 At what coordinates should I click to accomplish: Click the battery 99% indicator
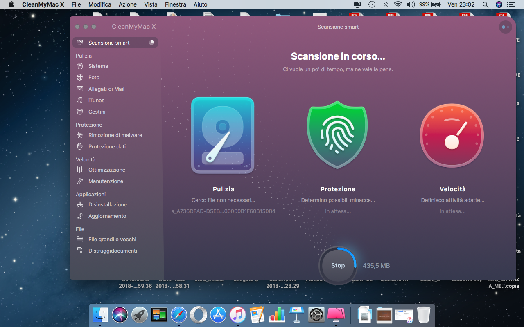pos(429,4)
